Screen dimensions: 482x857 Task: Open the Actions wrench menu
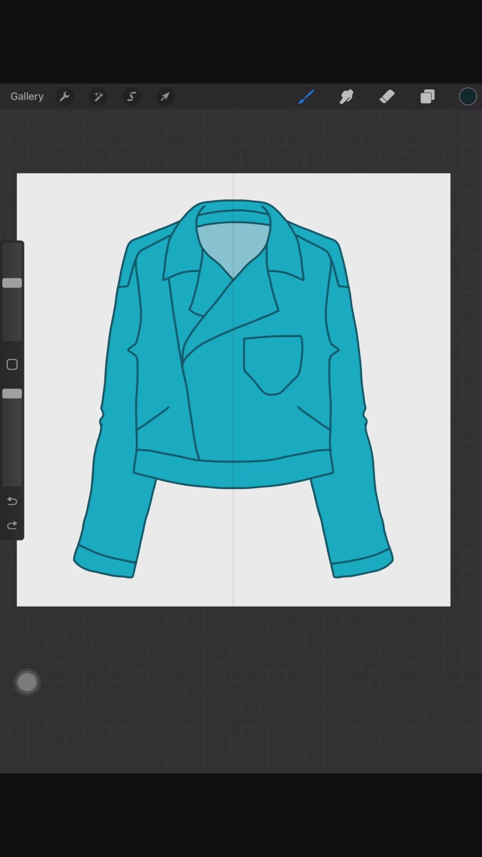coord(65,96)
